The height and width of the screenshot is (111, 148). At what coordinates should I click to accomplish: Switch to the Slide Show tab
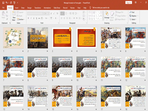57,8
